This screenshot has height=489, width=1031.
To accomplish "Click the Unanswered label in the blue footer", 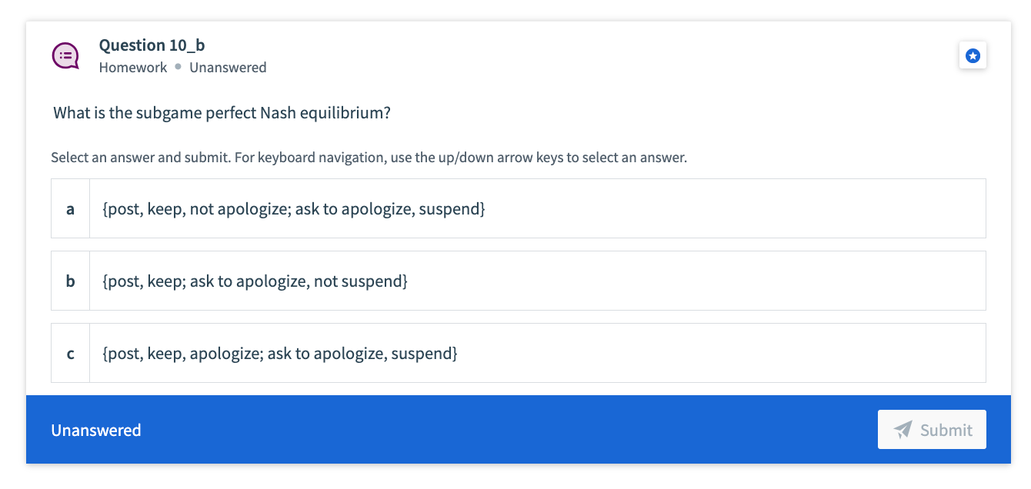I will (96, 430).
